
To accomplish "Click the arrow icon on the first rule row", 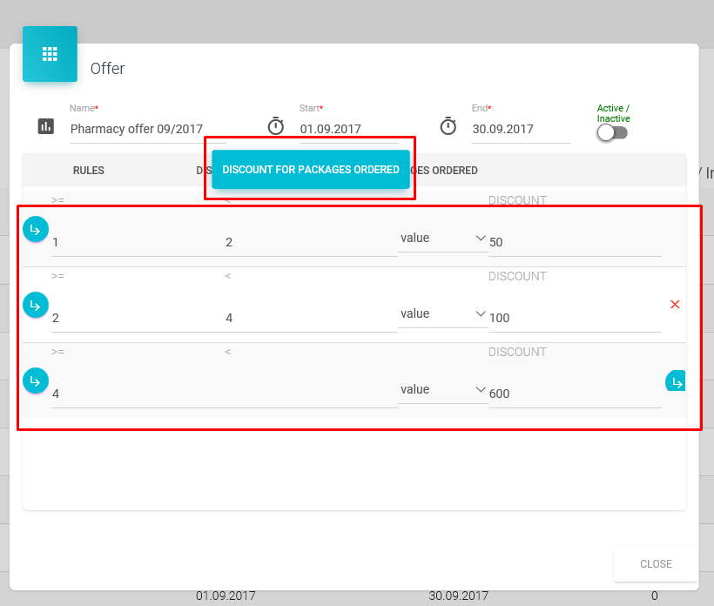I will [36, 229].
